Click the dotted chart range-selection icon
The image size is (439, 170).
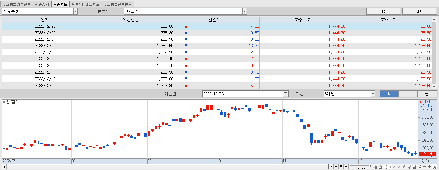tap(385, 166)
